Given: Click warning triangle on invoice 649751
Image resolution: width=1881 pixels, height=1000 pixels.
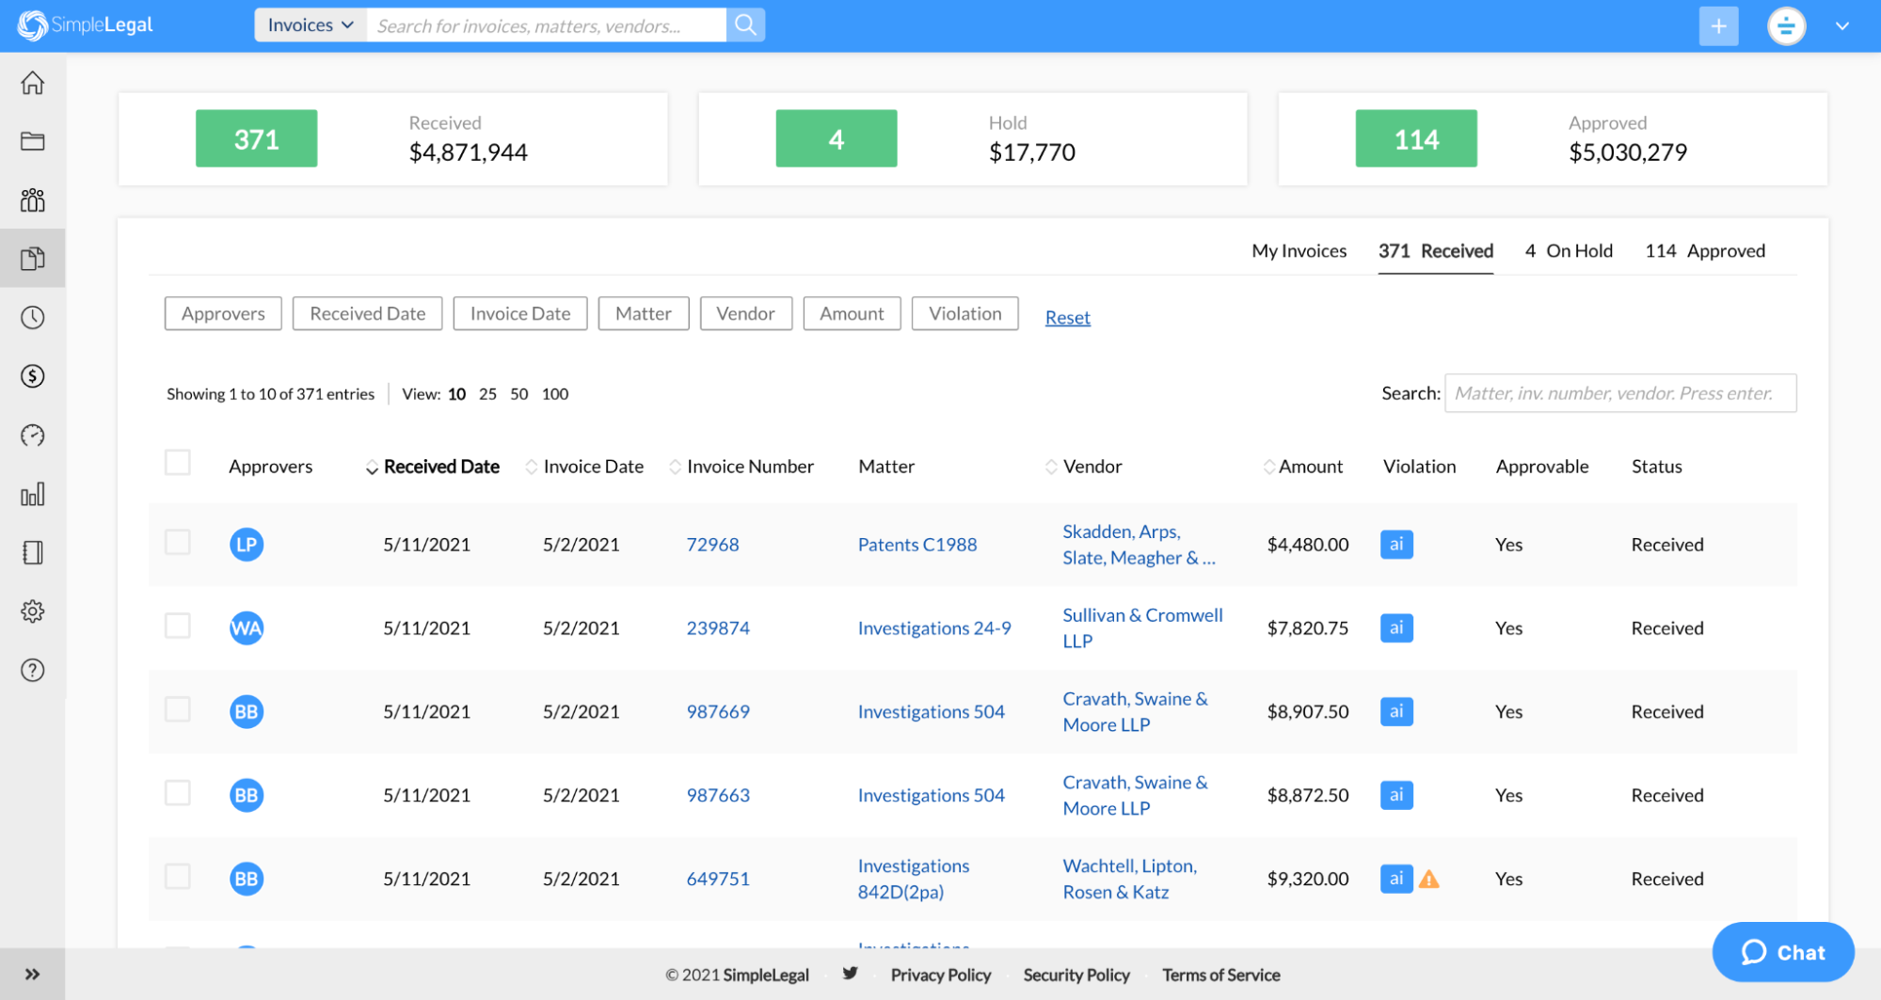Looking at the screenshot, I should [x=1429, y=880].
